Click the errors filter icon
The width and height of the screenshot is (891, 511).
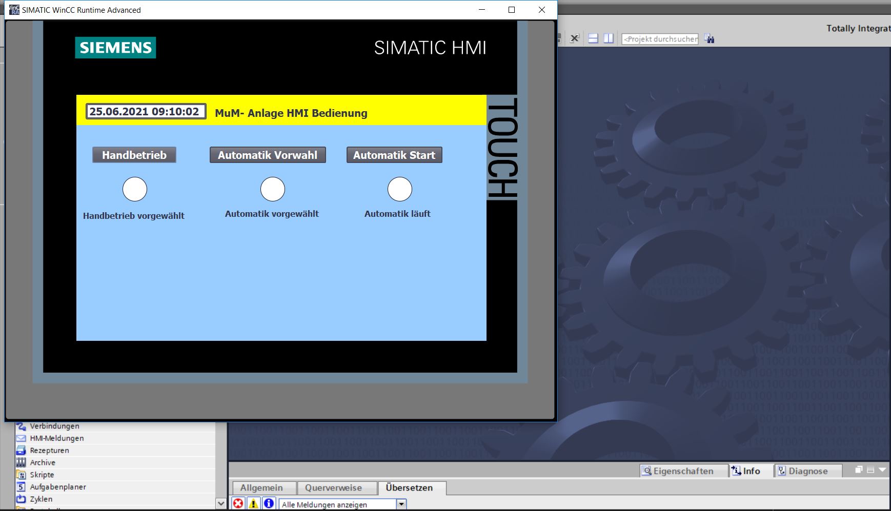click(x=238, y=504)
